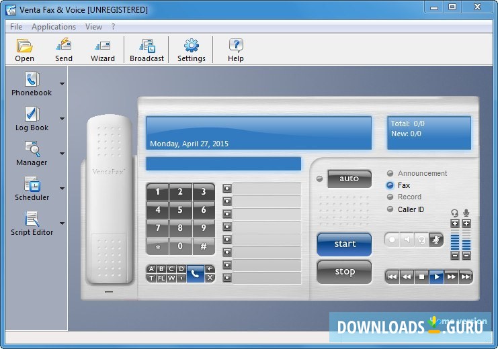The image size is (498, 349).
Task: Open the Applications menu
Action: tap(54, 27)
